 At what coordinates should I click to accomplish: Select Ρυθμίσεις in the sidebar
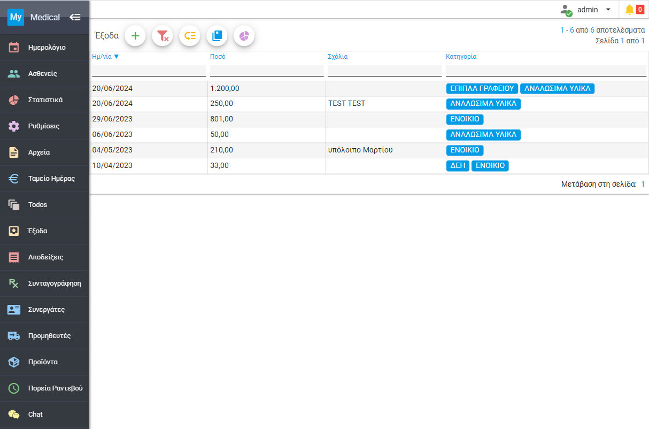tap(44, 126)
